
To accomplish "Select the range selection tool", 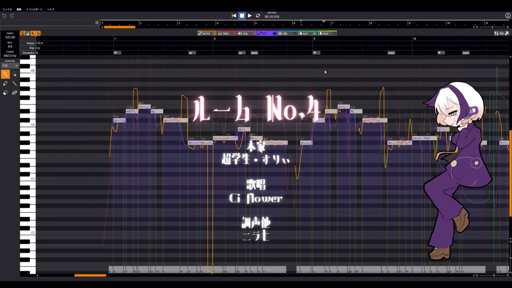I will [x=15, y=75].
